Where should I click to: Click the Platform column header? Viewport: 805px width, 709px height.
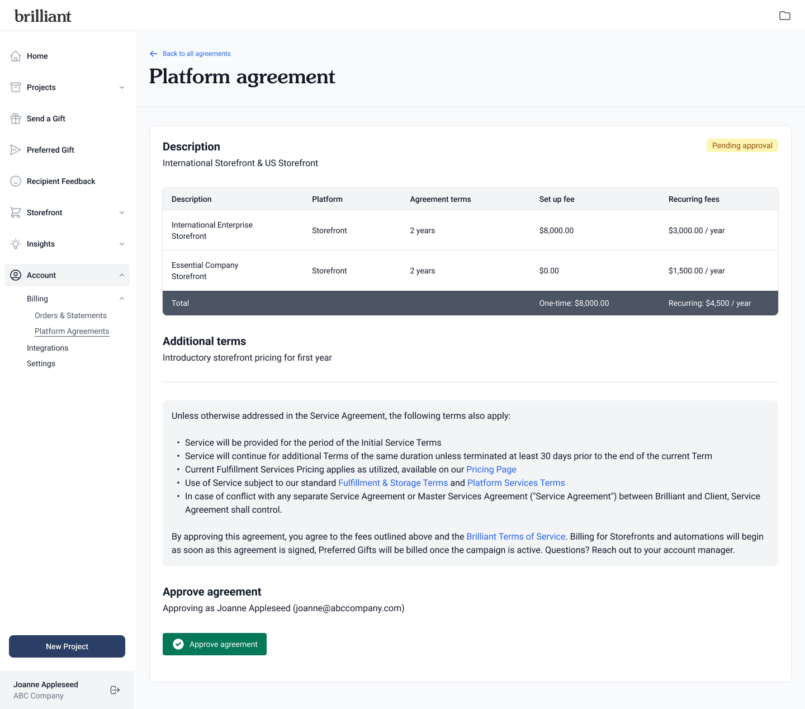click(327, 199)
